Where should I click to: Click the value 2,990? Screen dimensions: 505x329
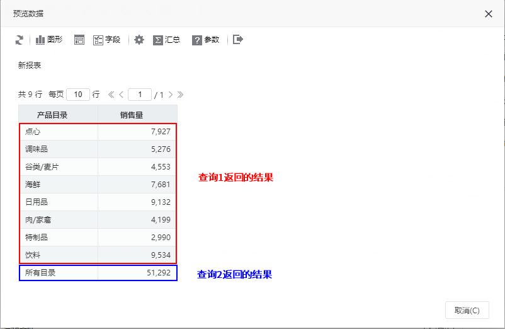161,238
